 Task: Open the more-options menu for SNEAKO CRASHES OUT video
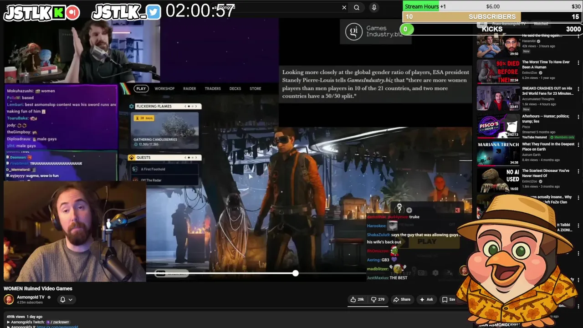[x=578, y=90]
